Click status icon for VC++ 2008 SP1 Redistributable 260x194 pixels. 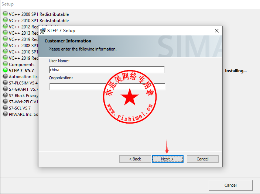(5, 14)
